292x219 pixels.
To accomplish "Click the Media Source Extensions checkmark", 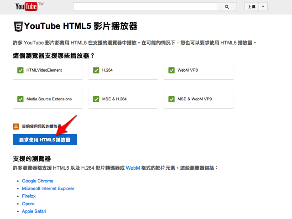I will [x=20, y=99].
